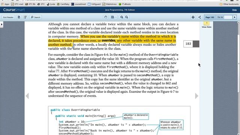Expand the left sidebar panel arrow
Viewport: 240px width, 135px height.
click(1, 24)
